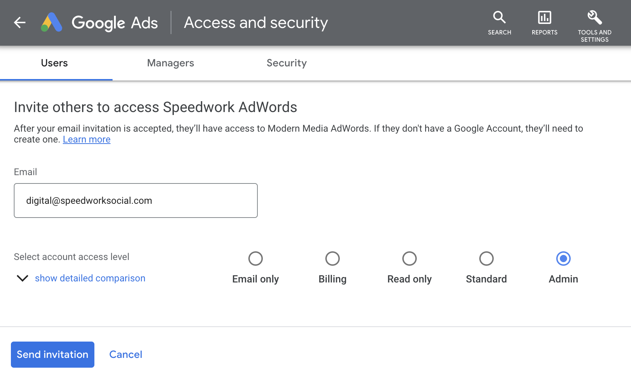
Task: Select the Read only radio button
Action: (x=410, y=259)
